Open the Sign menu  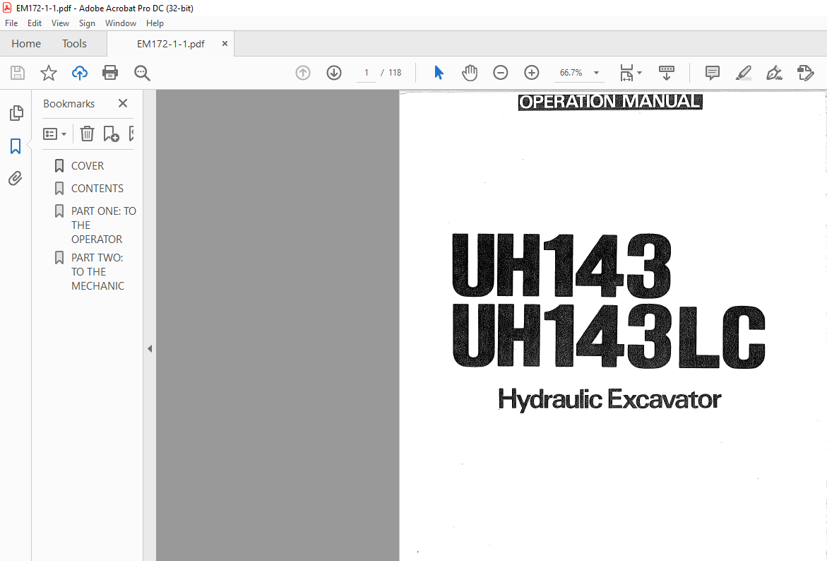[87, 23]
